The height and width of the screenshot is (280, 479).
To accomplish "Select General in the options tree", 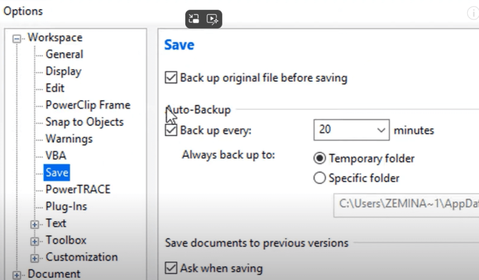I will (x=64, y=55).
